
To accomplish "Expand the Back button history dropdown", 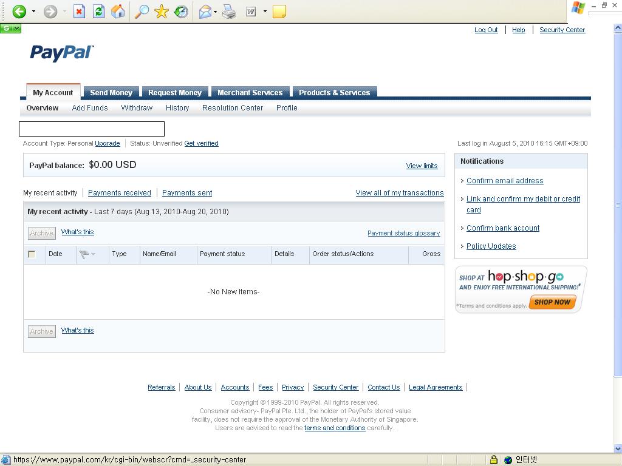I will [x=34, y=12].
